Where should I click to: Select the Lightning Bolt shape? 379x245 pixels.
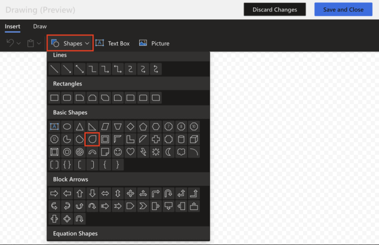[143, 152]
